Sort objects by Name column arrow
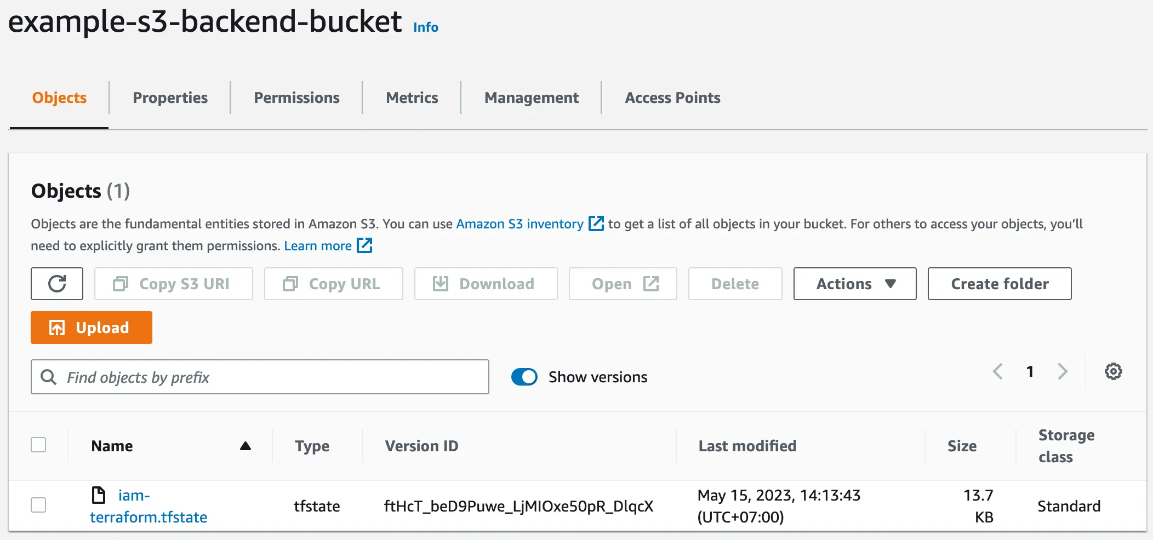This screenshot has height=540, width=1153. pyautogui.click(x=245, y=446)
